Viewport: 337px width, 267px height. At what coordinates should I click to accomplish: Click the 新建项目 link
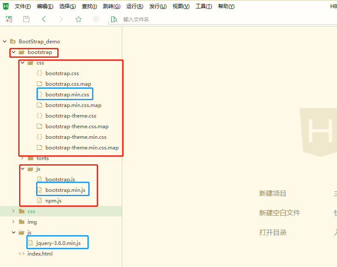272,193
